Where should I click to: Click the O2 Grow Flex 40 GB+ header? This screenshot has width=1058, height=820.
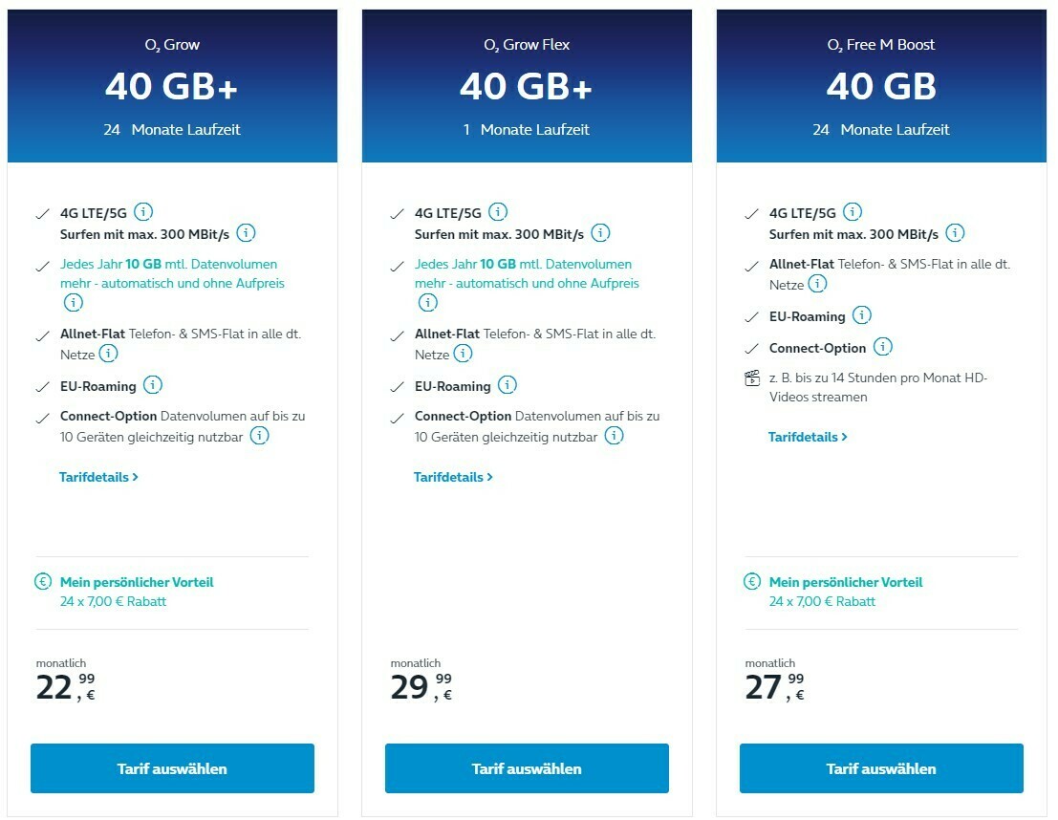click(x=527, y=86)
